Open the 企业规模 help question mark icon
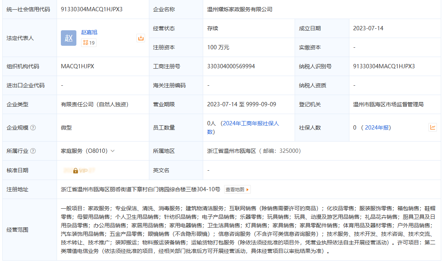This screenshot has width=442, height=263. coord(33,128)
